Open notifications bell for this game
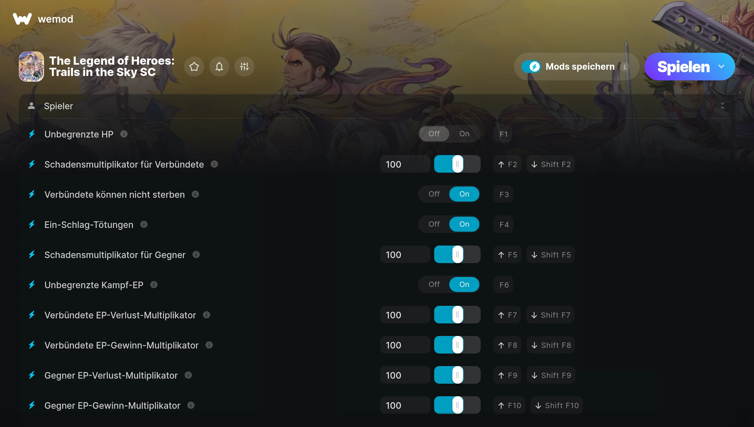 (219, 67)
